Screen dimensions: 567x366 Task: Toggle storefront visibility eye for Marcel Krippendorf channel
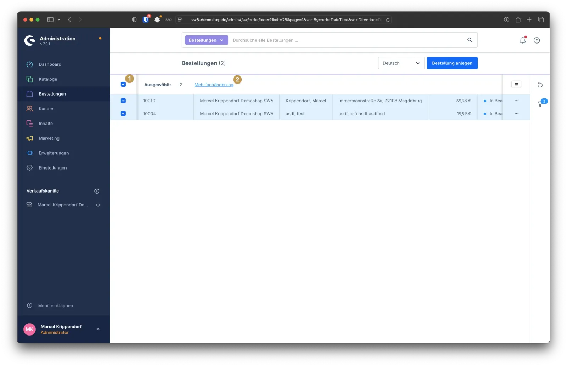98,205
